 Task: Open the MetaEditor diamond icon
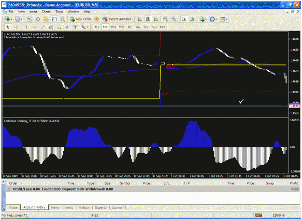(x=97, y=19)
